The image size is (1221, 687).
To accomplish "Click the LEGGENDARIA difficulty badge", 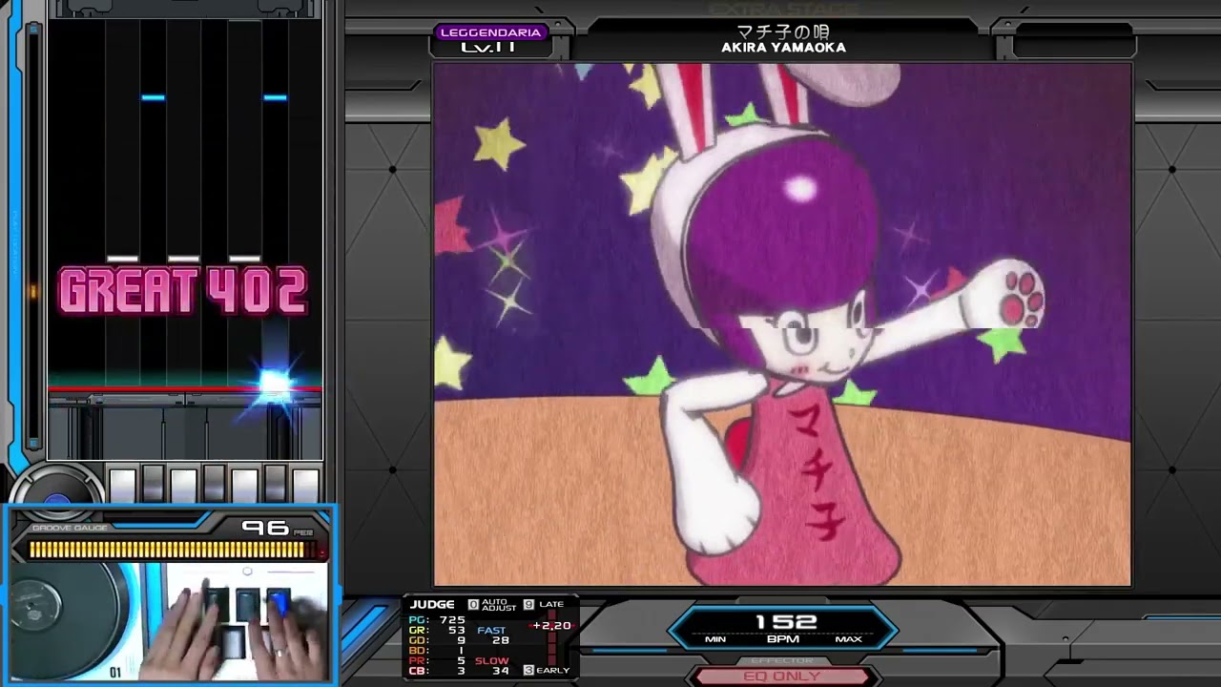I will pos(490,32).
